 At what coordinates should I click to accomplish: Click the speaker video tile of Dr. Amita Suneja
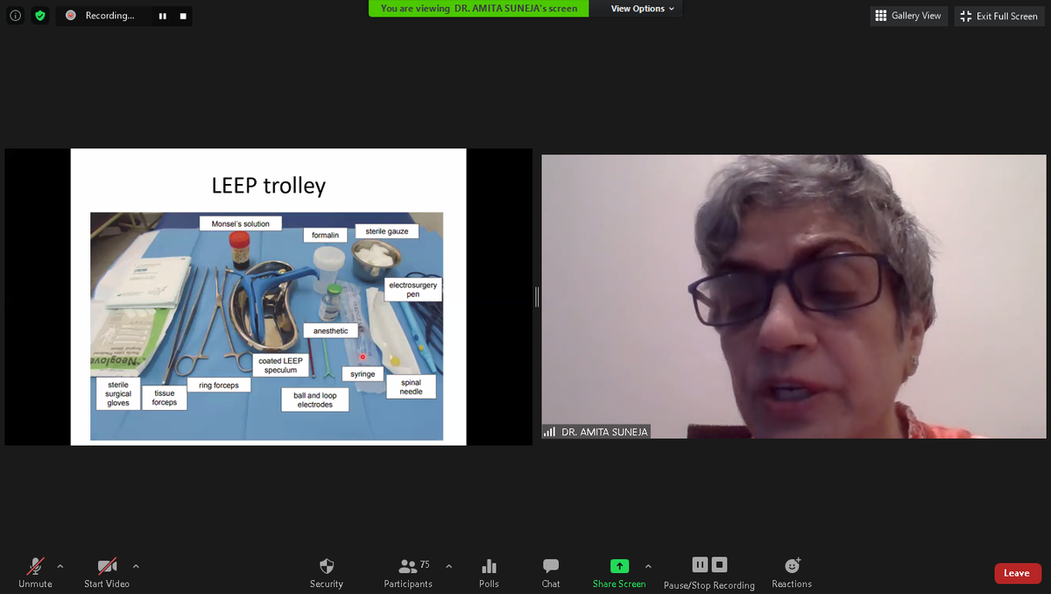point(794,296)
